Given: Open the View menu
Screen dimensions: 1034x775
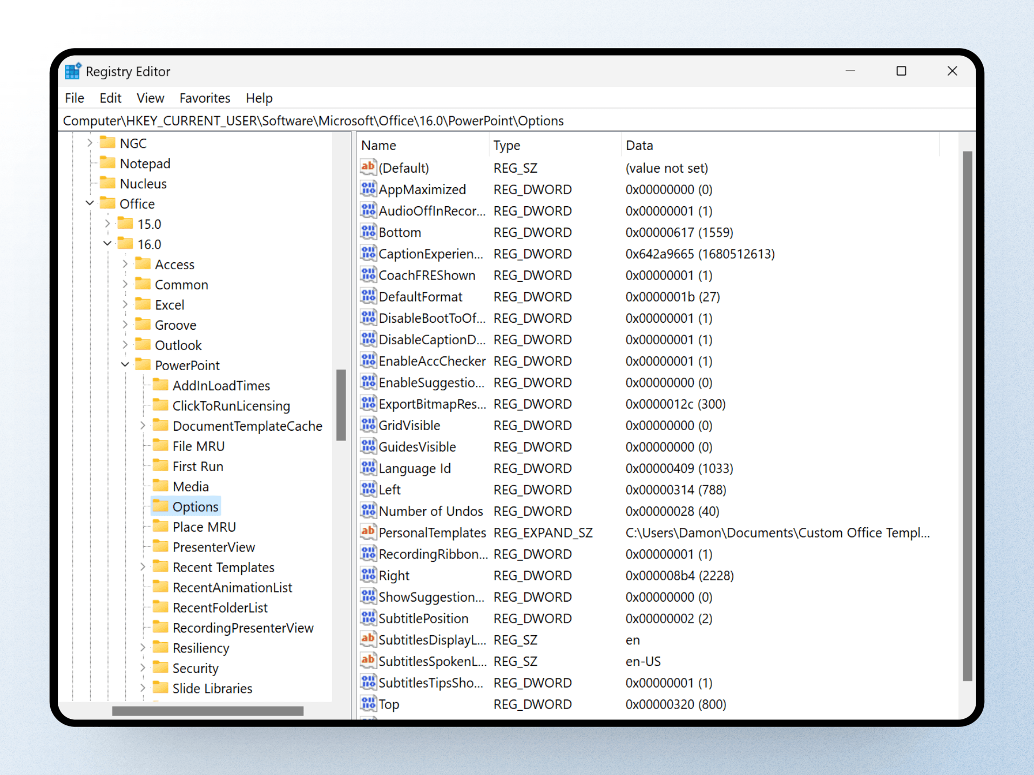Looking at the screenshot, I should (150, 98).
